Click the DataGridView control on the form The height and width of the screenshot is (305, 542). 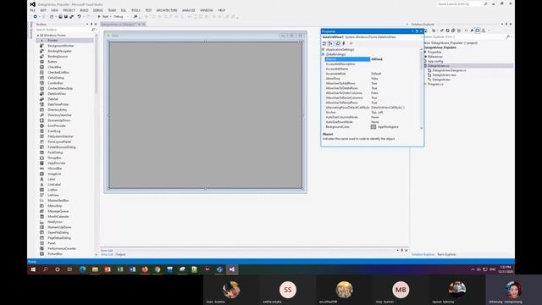205,115
